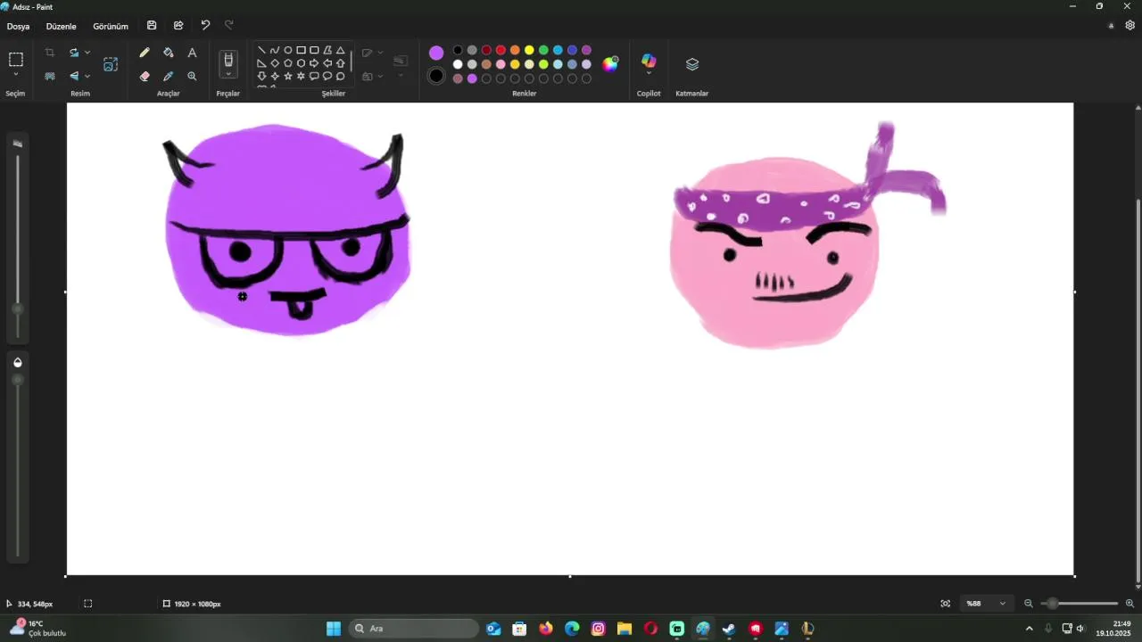Click the Remove background icon
The width and height of the screenshot is (1142, 642).
[x=50, y=77]
